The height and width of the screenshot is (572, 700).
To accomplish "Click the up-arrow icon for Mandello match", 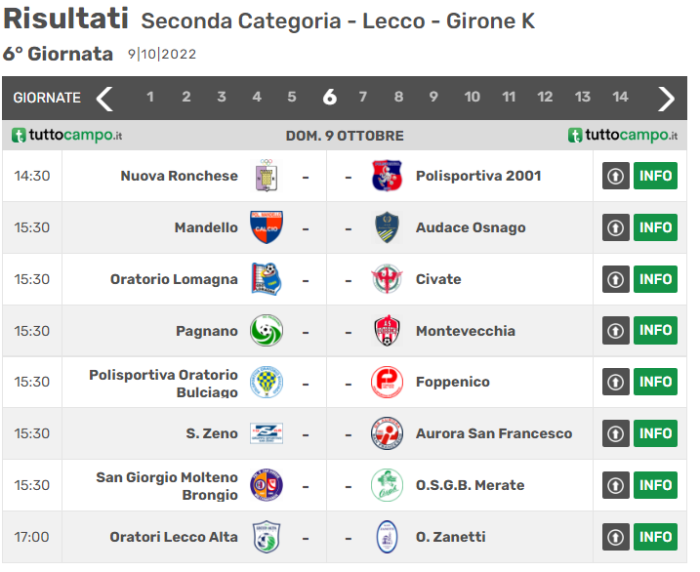I will coord(615,227).
